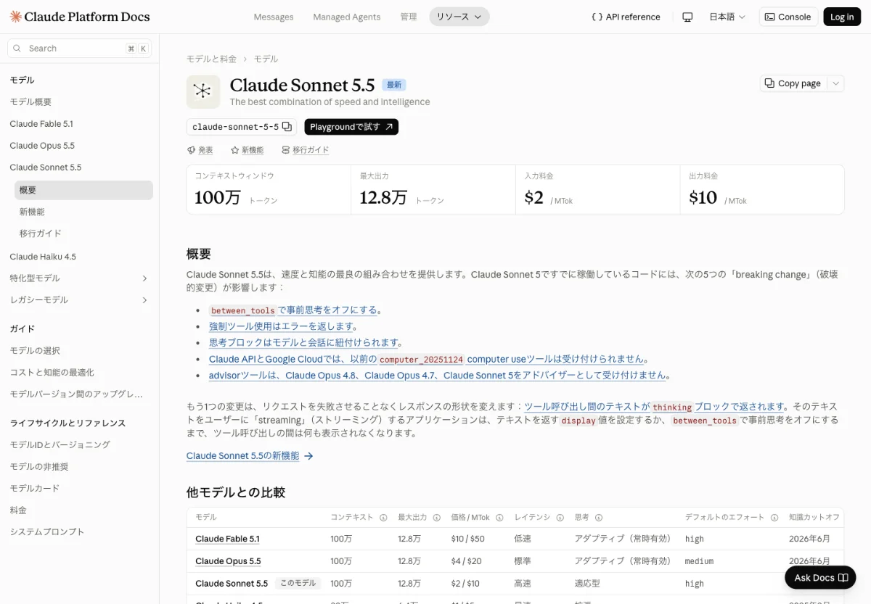
Task: Click the モデル breadcrumb
Action: tap(266, 59)
